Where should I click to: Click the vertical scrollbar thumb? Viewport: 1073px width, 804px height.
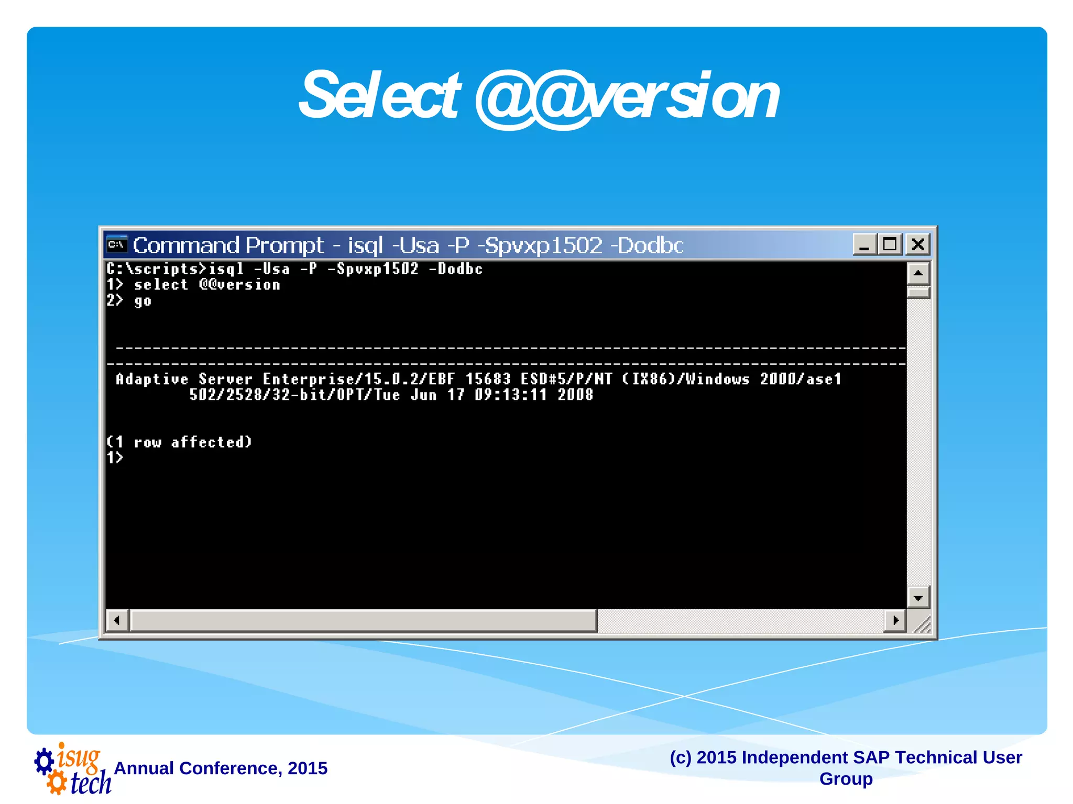pyautogui.click(x=918, y=292)
